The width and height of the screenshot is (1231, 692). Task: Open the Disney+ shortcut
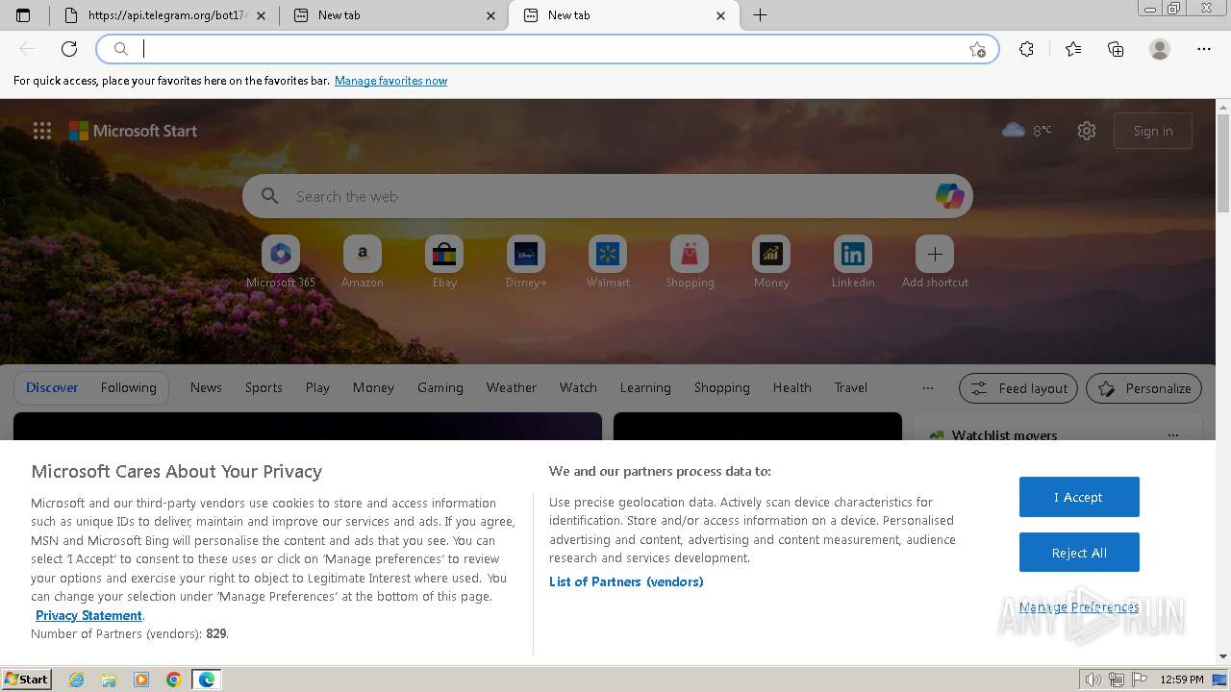526,261
